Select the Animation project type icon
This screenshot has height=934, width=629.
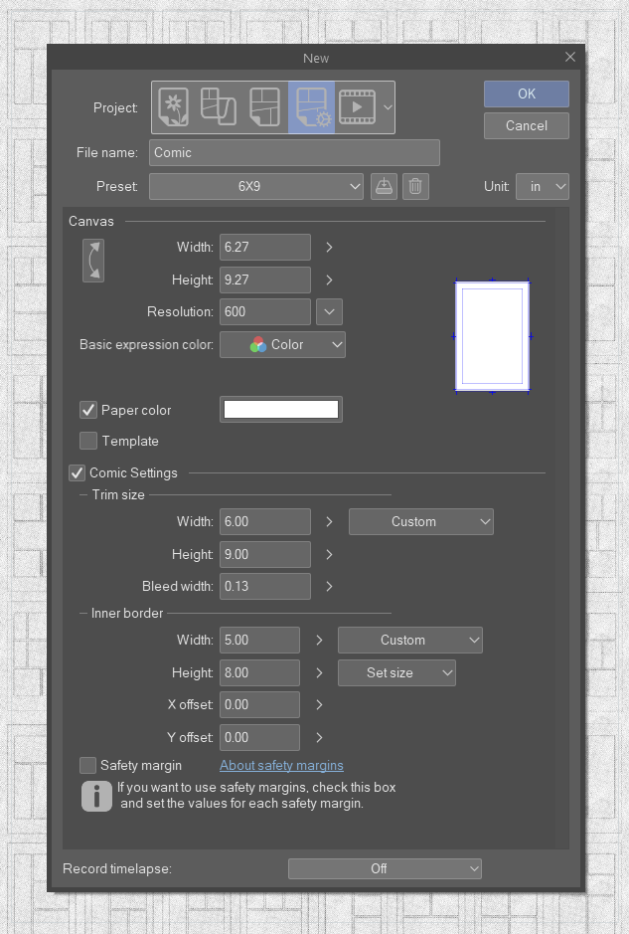click(357, 107)
